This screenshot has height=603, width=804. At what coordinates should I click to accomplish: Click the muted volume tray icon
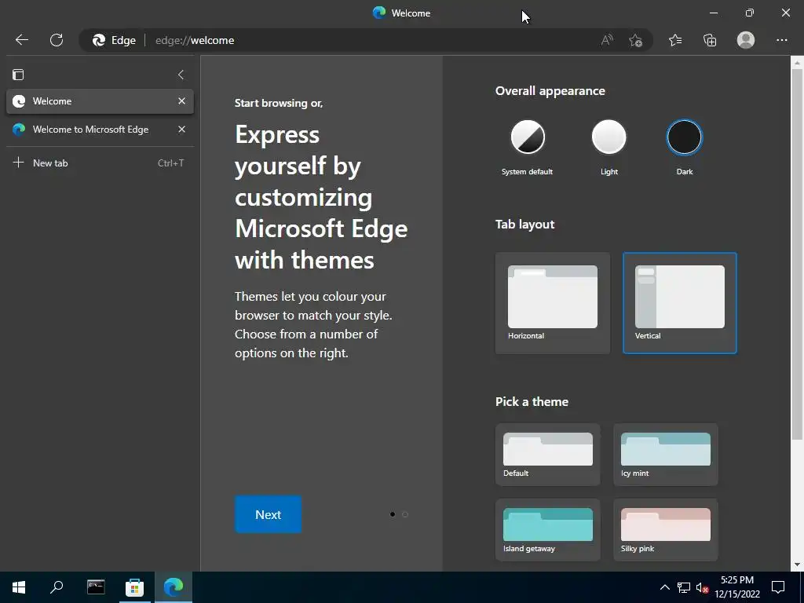[702, 587]
